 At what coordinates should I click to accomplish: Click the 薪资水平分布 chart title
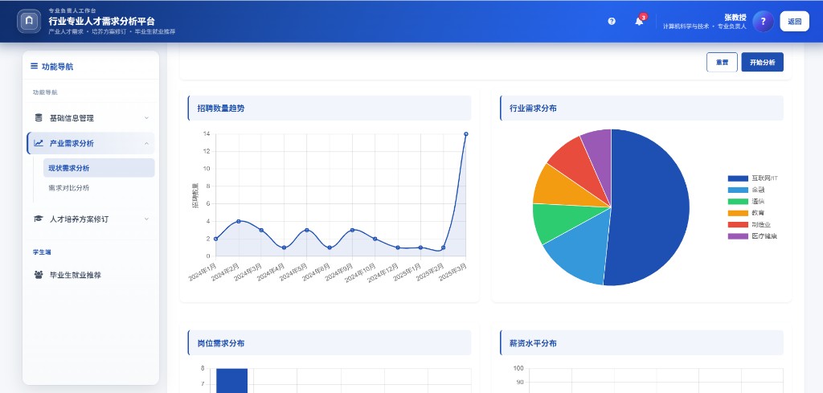pos(534,343)
